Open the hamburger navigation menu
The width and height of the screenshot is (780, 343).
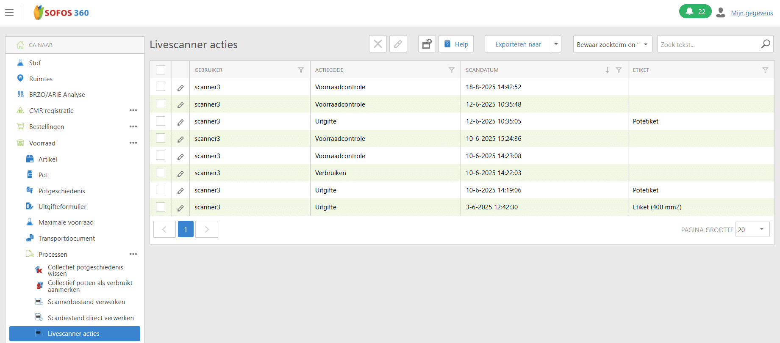coord(9,13)
